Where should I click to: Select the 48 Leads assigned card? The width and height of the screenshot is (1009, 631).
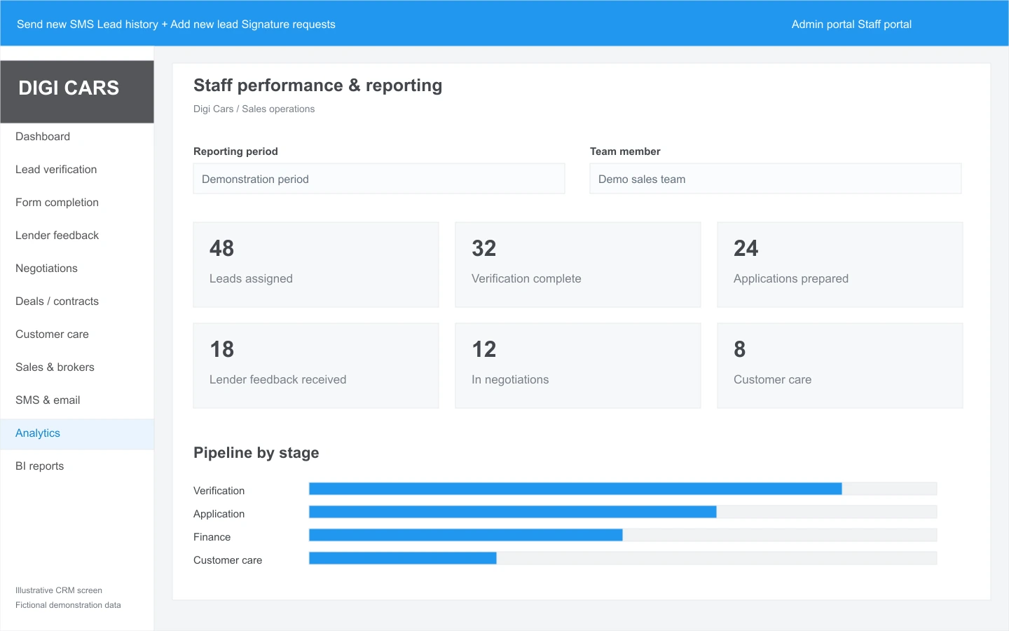(316, 265)
